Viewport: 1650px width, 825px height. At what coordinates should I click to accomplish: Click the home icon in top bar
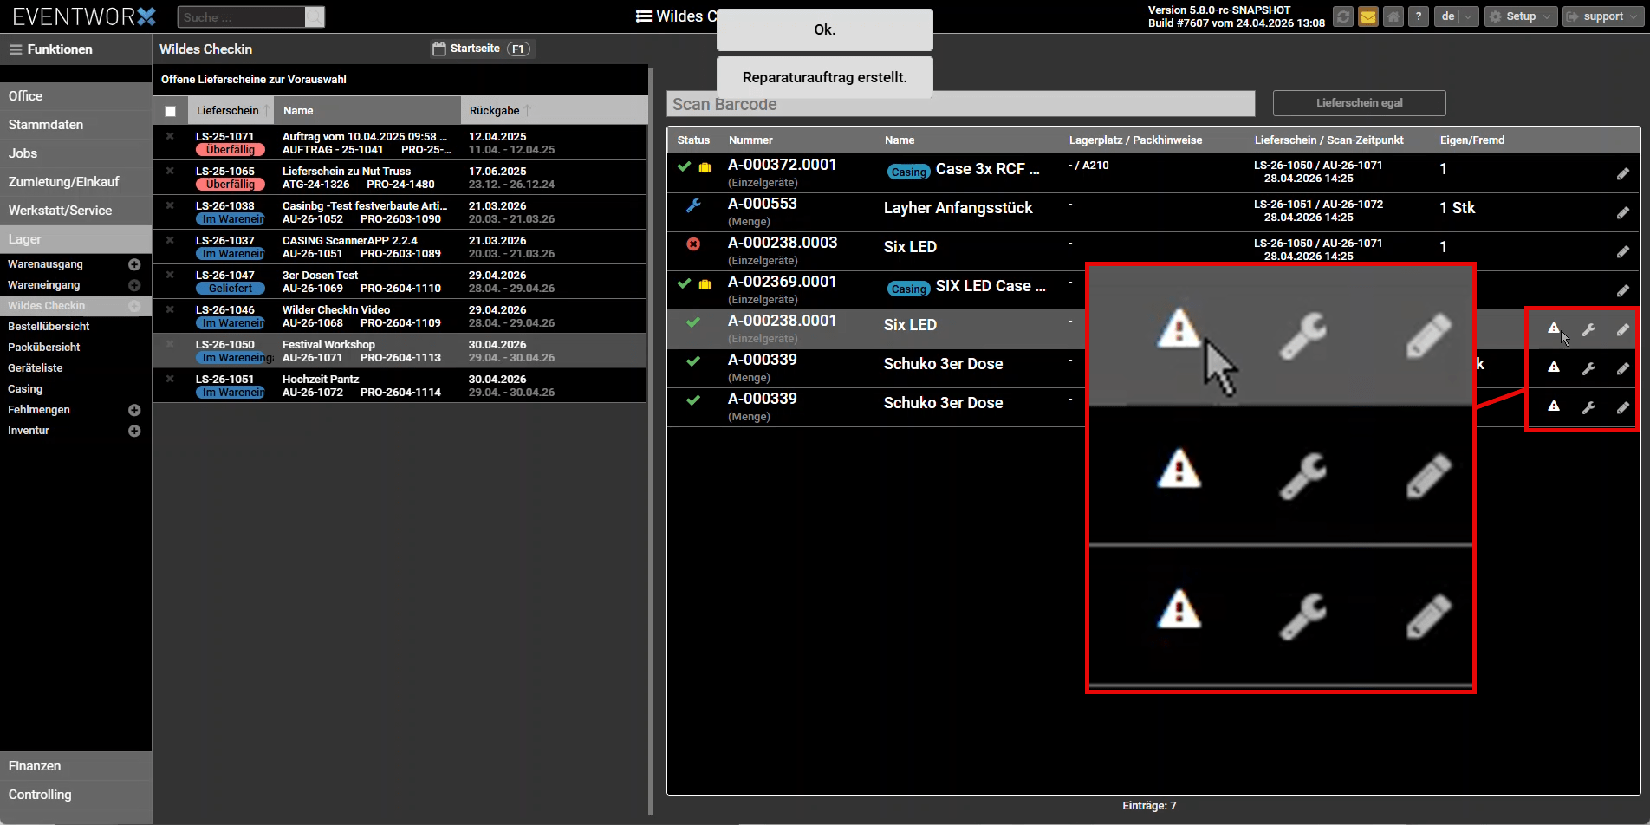click(x=1393, y=16)
